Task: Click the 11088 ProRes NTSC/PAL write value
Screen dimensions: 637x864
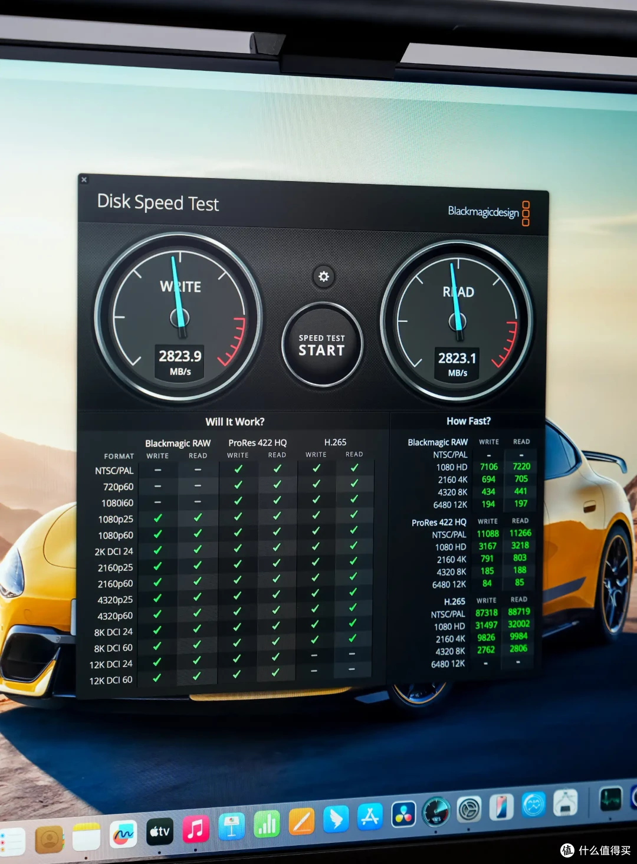Action: (x=488, y=534)
